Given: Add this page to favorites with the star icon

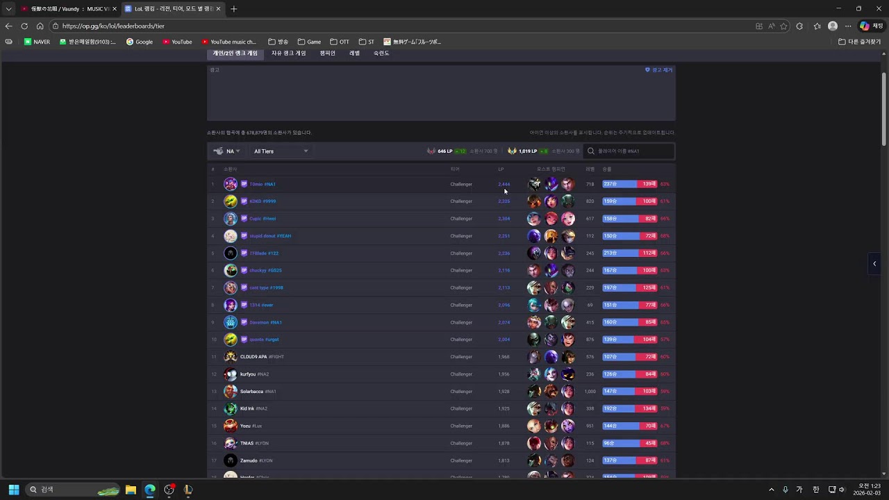Looking at the screenshot, I should pos(783,26).
